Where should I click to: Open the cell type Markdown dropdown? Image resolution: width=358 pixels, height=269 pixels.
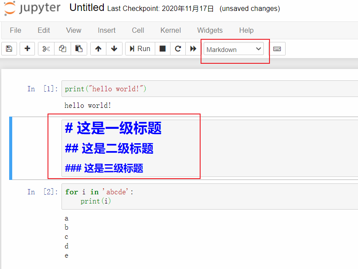[x=234, y=49]
